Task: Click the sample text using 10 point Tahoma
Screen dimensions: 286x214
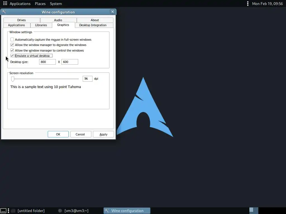Action: pos(46,87)
